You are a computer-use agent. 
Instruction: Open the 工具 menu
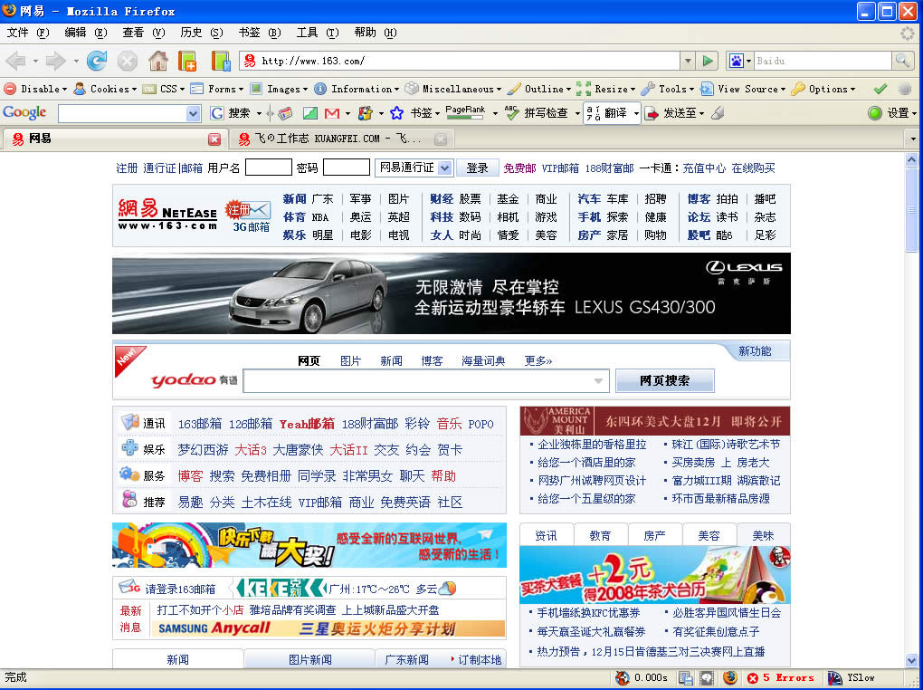click(318, 33)
